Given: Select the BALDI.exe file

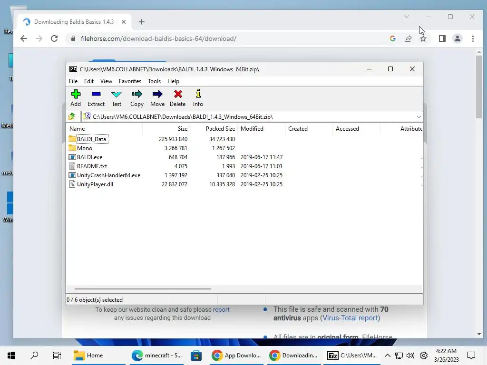Looking at the screenshot, I should point(89,157).
